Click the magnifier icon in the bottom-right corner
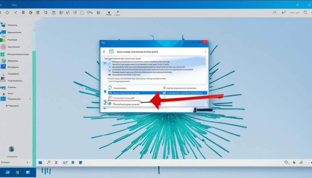 (x=286, y=162)
